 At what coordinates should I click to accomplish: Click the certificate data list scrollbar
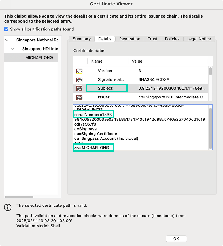210,71
